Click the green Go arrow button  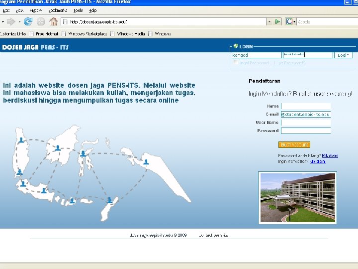[277, 22]
